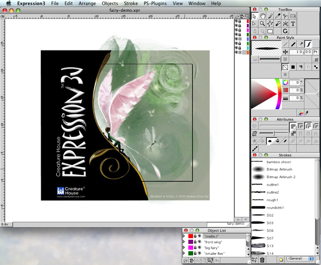Toggle eye for red layer in document sidebar

(x=236, y=21)
